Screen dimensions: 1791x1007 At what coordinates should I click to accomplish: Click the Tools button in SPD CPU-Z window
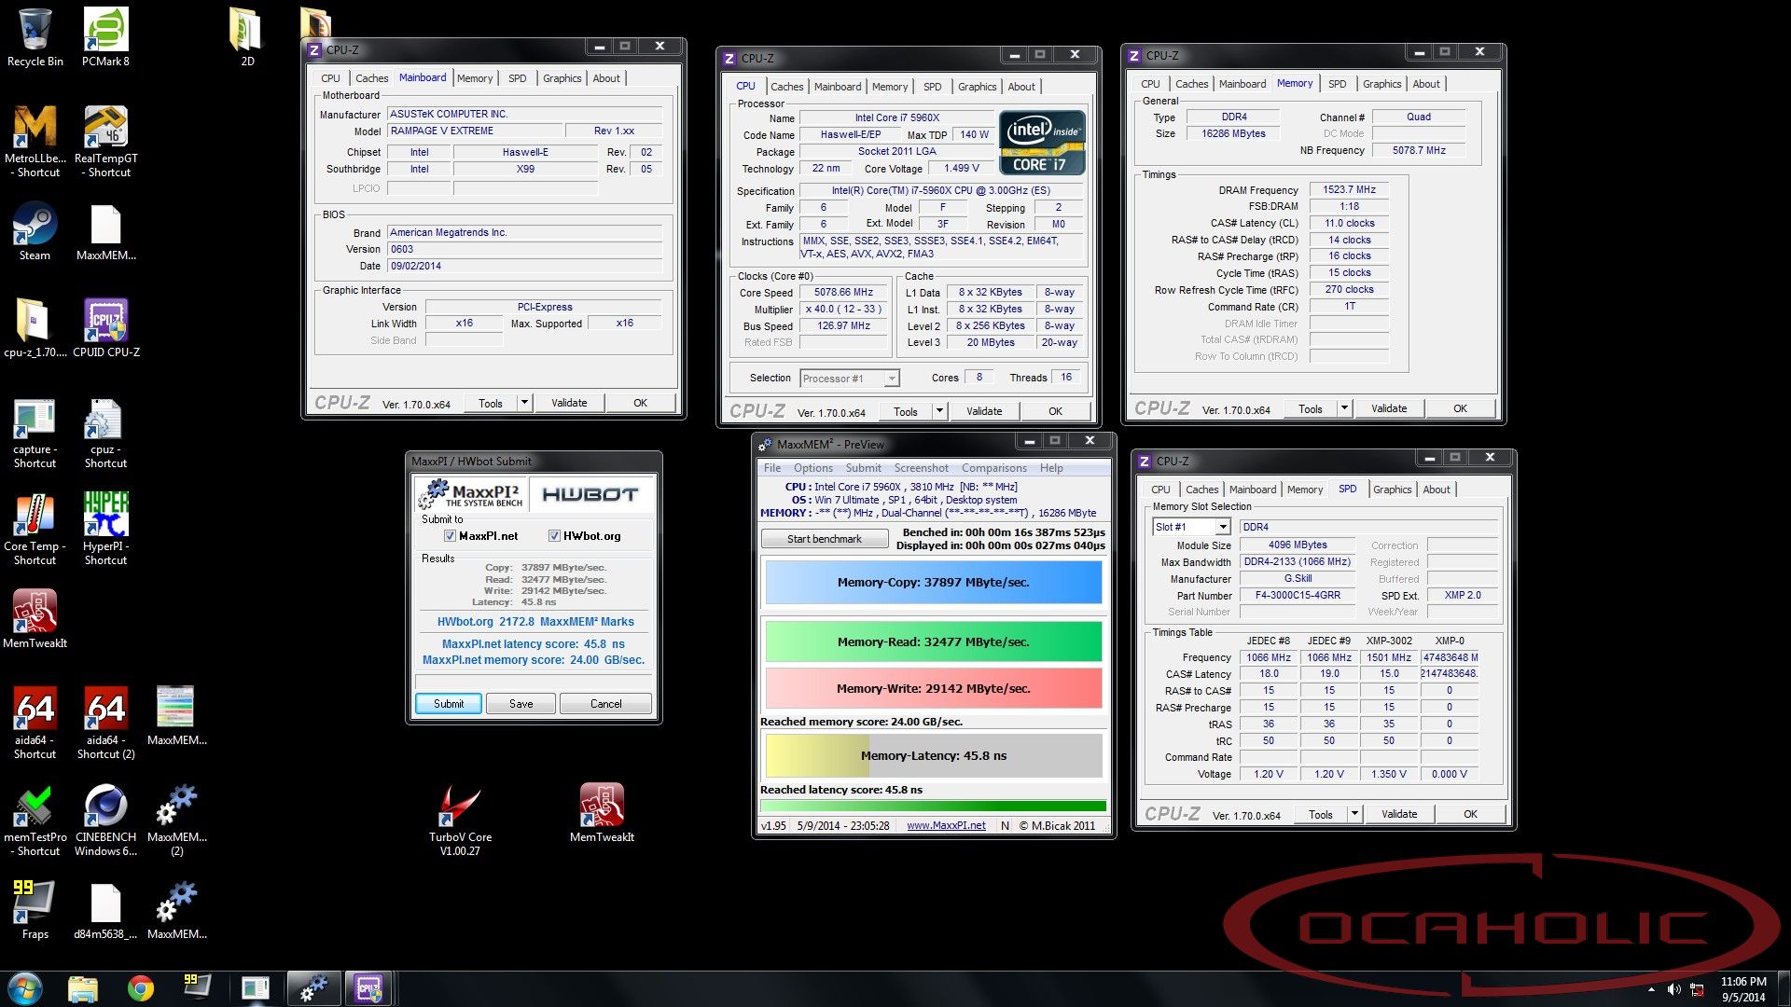(x=1320, y=814)
